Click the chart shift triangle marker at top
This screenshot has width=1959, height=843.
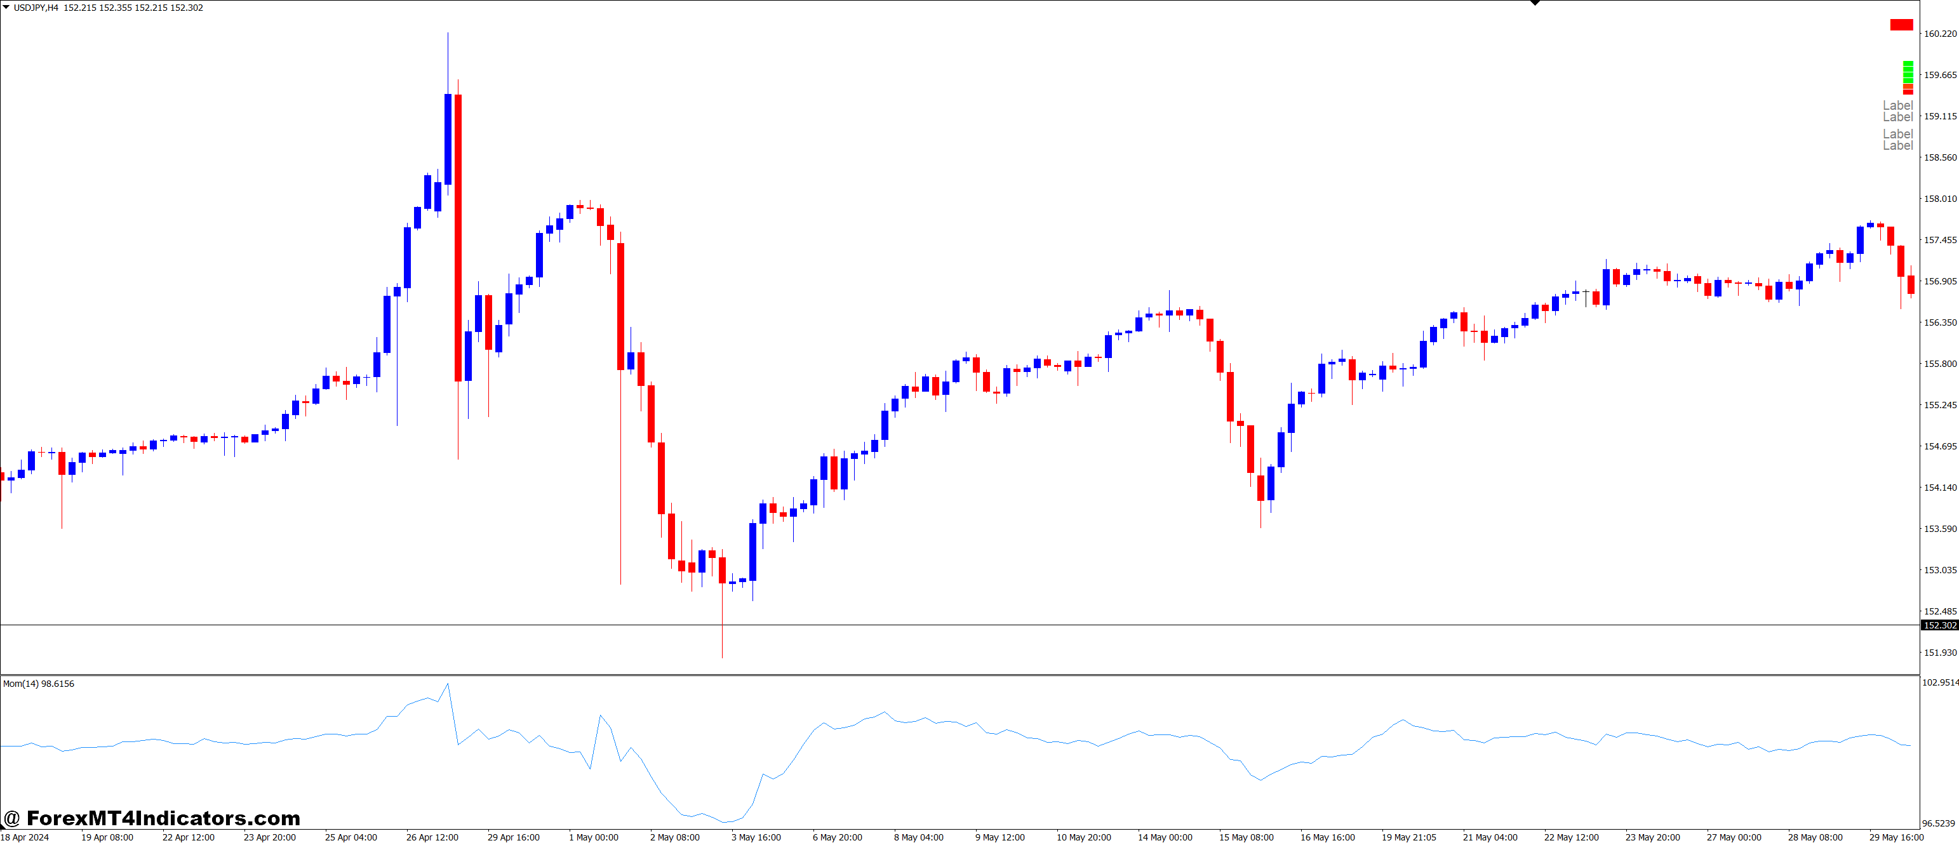1535,3
